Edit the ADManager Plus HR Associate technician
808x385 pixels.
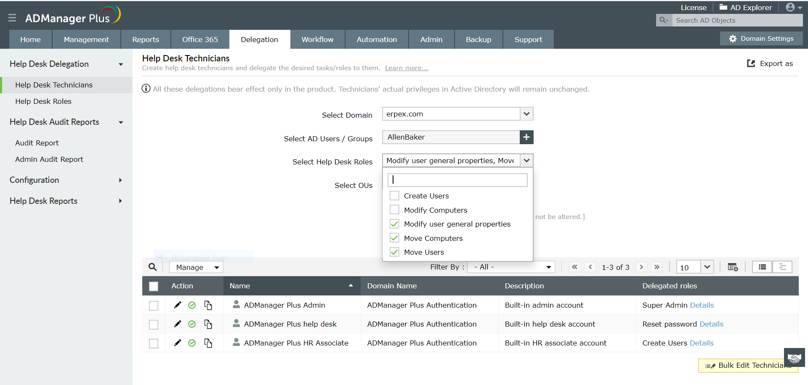(178, 343)
